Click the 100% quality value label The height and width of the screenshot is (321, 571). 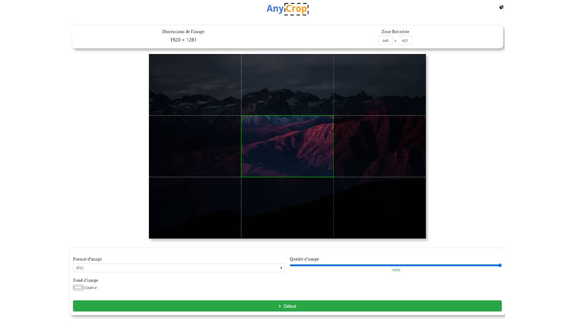click(396, 270)
